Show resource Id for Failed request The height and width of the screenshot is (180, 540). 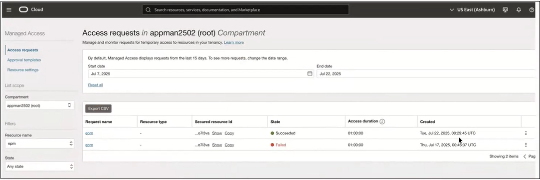click(217, 145)
